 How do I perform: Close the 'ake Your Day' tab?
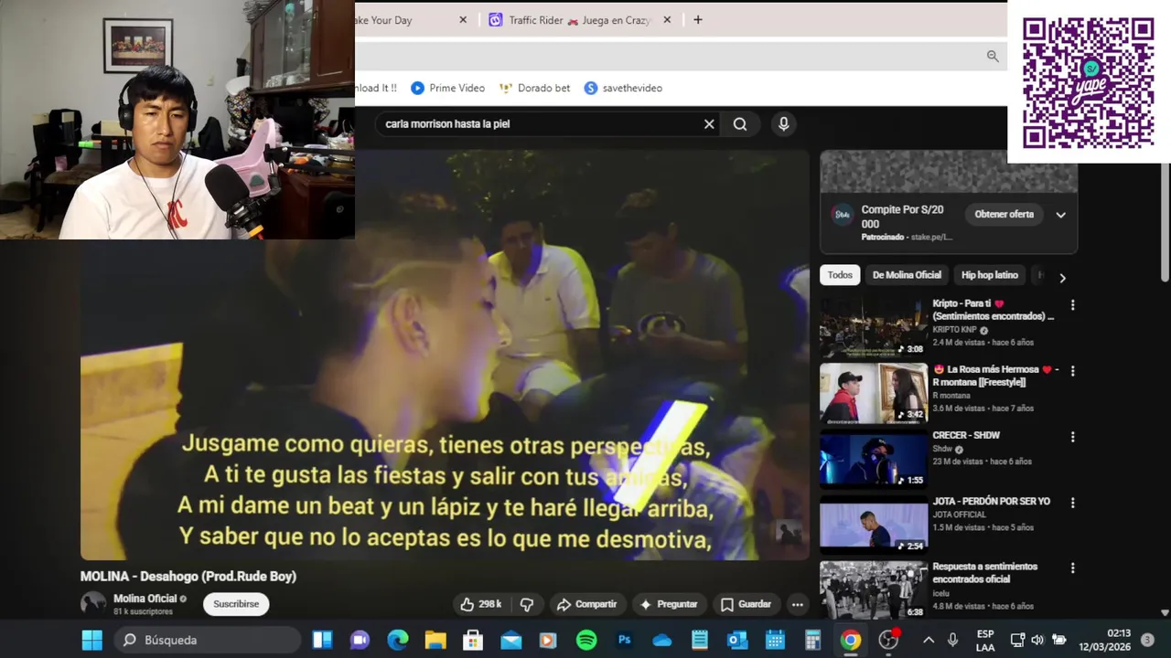(x=463, y=20)
